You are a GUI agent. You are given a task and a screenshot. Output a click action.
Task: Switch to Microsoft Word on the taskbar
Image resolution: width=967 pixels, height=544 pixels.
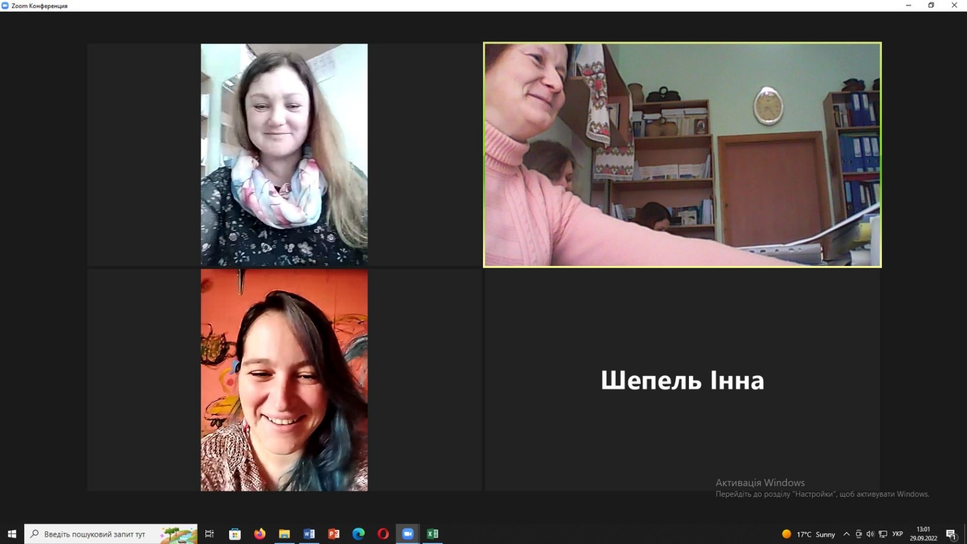[x=309, y=534]
